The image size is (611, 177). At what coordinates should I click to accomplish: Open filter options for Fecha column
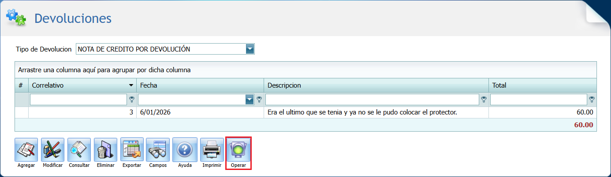(x=259, y=100)
